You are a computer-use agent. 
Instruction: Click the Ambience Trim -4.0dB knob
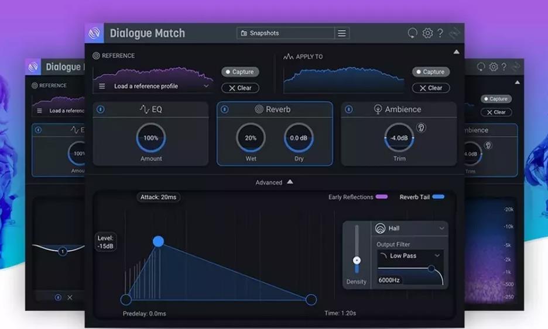point(399,138)
